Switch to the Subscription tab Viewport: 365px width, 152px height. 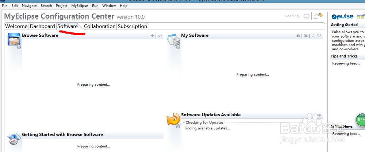pos(132,26)
